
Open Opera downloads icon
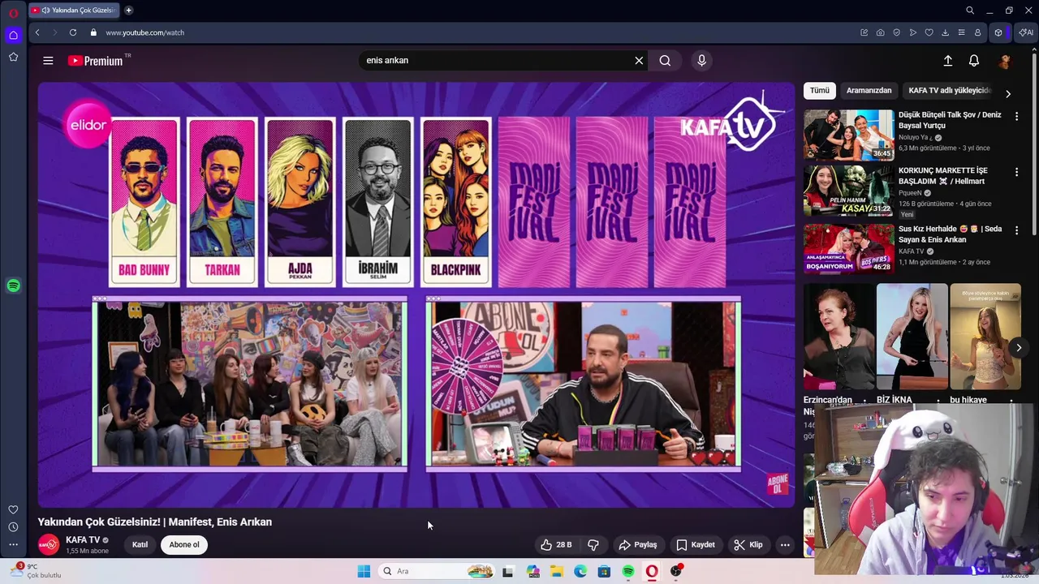tap(946, 32)
